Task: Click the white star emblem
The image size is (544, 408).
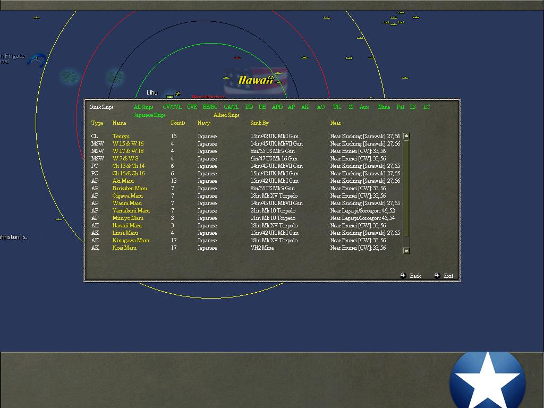Action: point(487,380)
